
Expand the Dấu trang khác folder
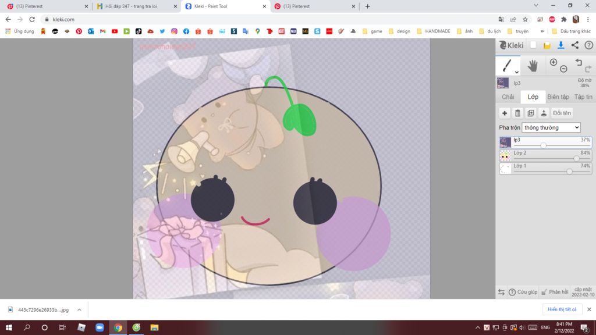tap(572, 31)
